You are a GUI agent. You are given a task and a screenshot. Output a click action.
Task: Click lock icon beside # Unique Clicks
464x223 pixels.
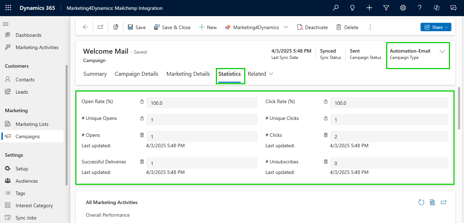(x=326, y=118)
